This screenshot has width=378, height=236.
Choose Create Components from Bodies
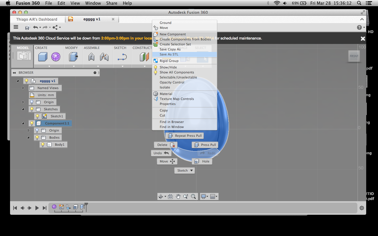[x=185, y=39]
